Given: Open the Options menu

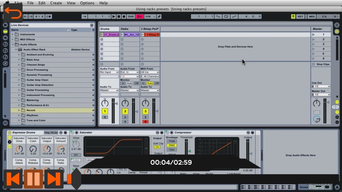Looking at the screenshot, I should tap(87, 3).
